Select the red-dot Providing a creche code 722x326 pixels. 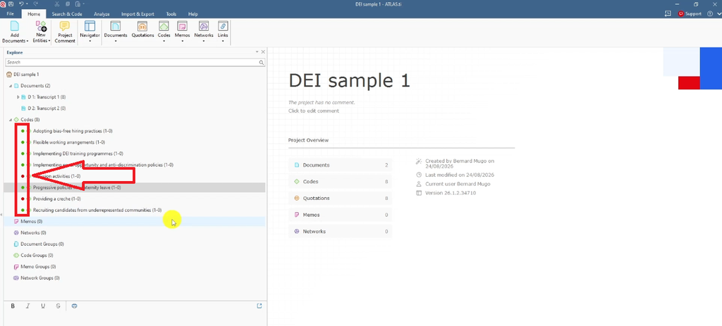point(56,199)
